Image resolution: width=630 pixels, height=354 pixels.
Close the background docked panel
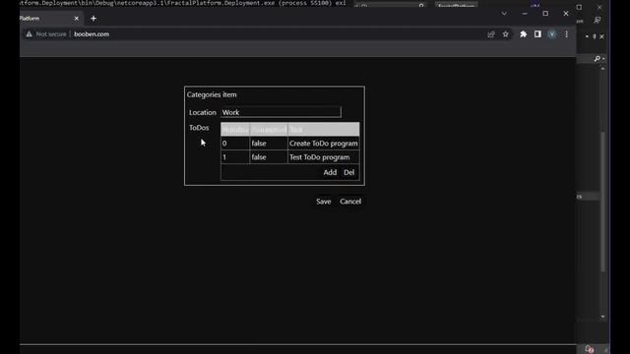(x=601, y=36)
